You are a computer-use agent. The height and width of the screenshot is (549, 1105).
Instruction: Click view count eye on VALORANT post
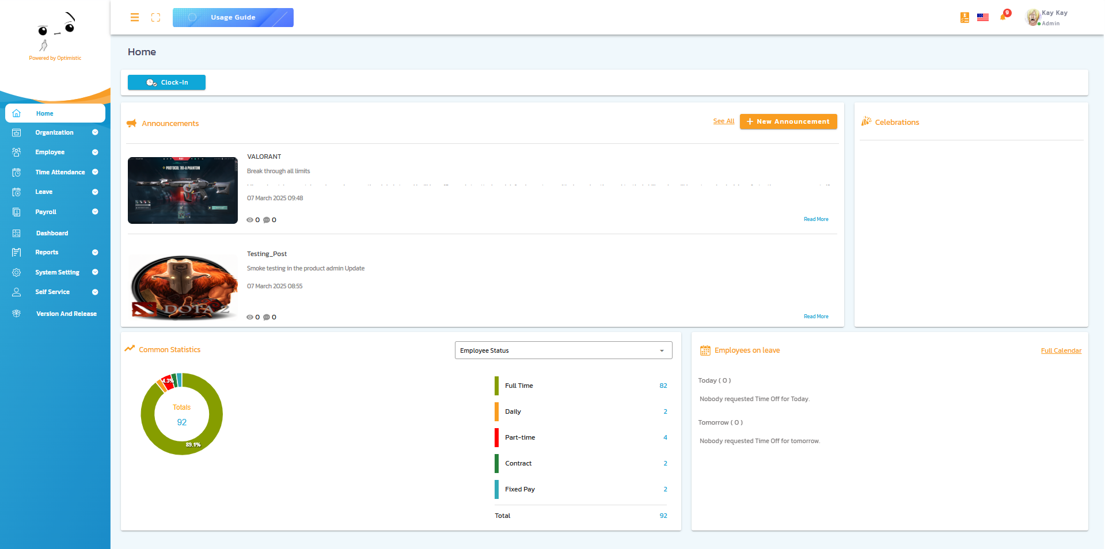pos(250,220)
